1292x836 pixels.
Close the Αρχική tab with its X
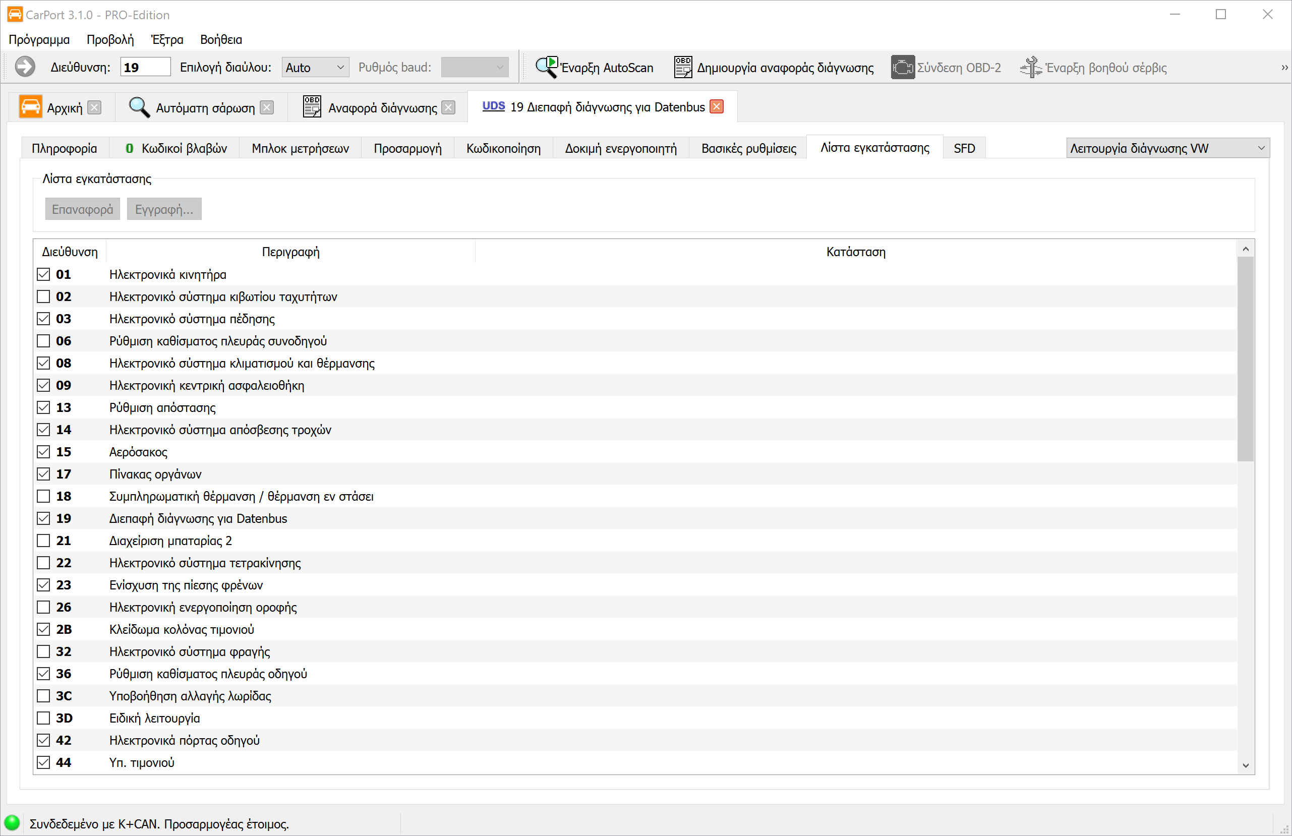click(94, 107)
